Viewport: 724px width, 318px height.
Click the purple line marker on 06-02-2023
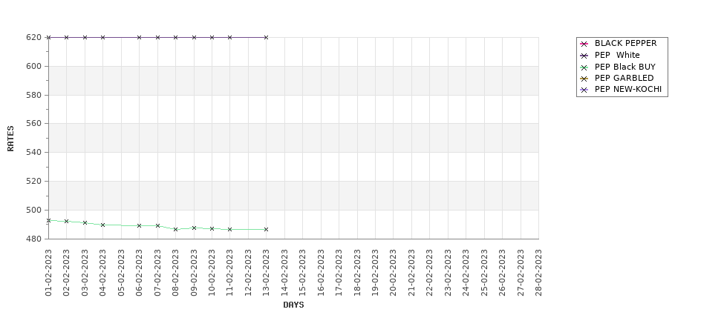click(139, 37)
